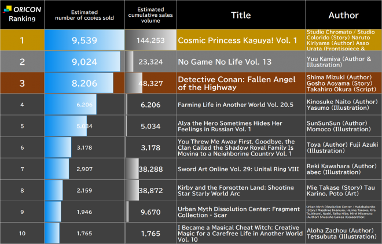Select title 'You Threw Me Away First, Goodbye'
Screen dimensions: 382x244
coord(236,147)
